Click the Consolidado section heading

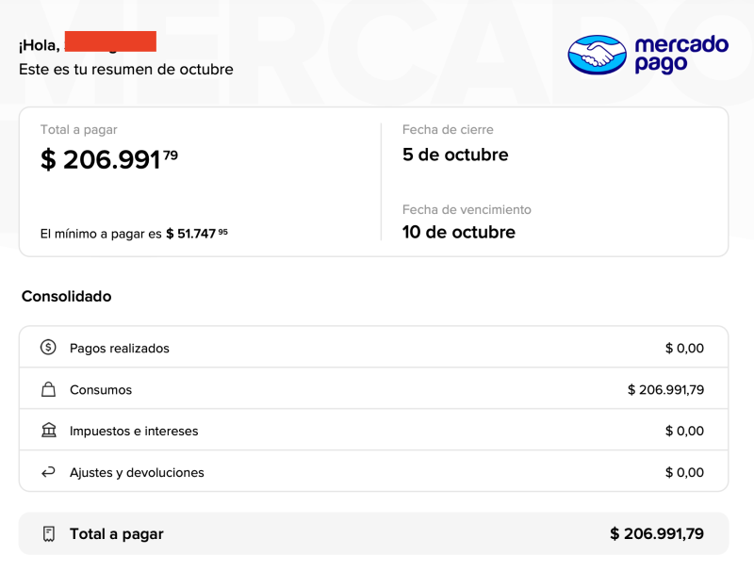pos(66,296)
